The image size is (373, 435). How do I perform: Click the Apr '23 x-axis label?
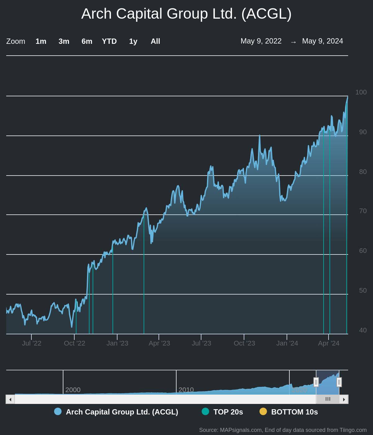point(159,343)
